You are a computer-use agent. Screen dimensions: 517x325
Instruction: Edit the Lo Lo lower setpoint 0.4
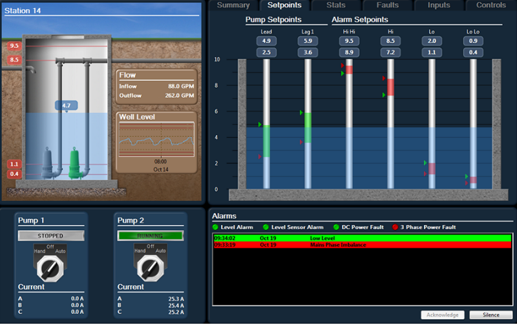[x=473, y=52]
